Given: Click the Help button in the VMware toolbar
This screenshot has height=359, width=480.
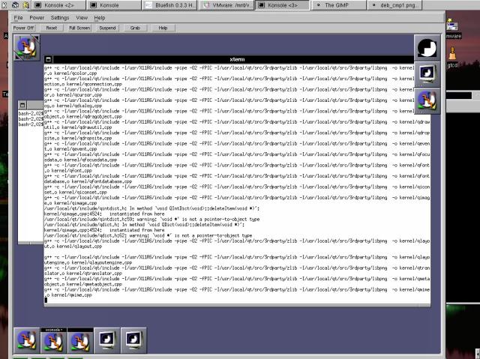Looking at the screenshot, I should tap(163, 28).
